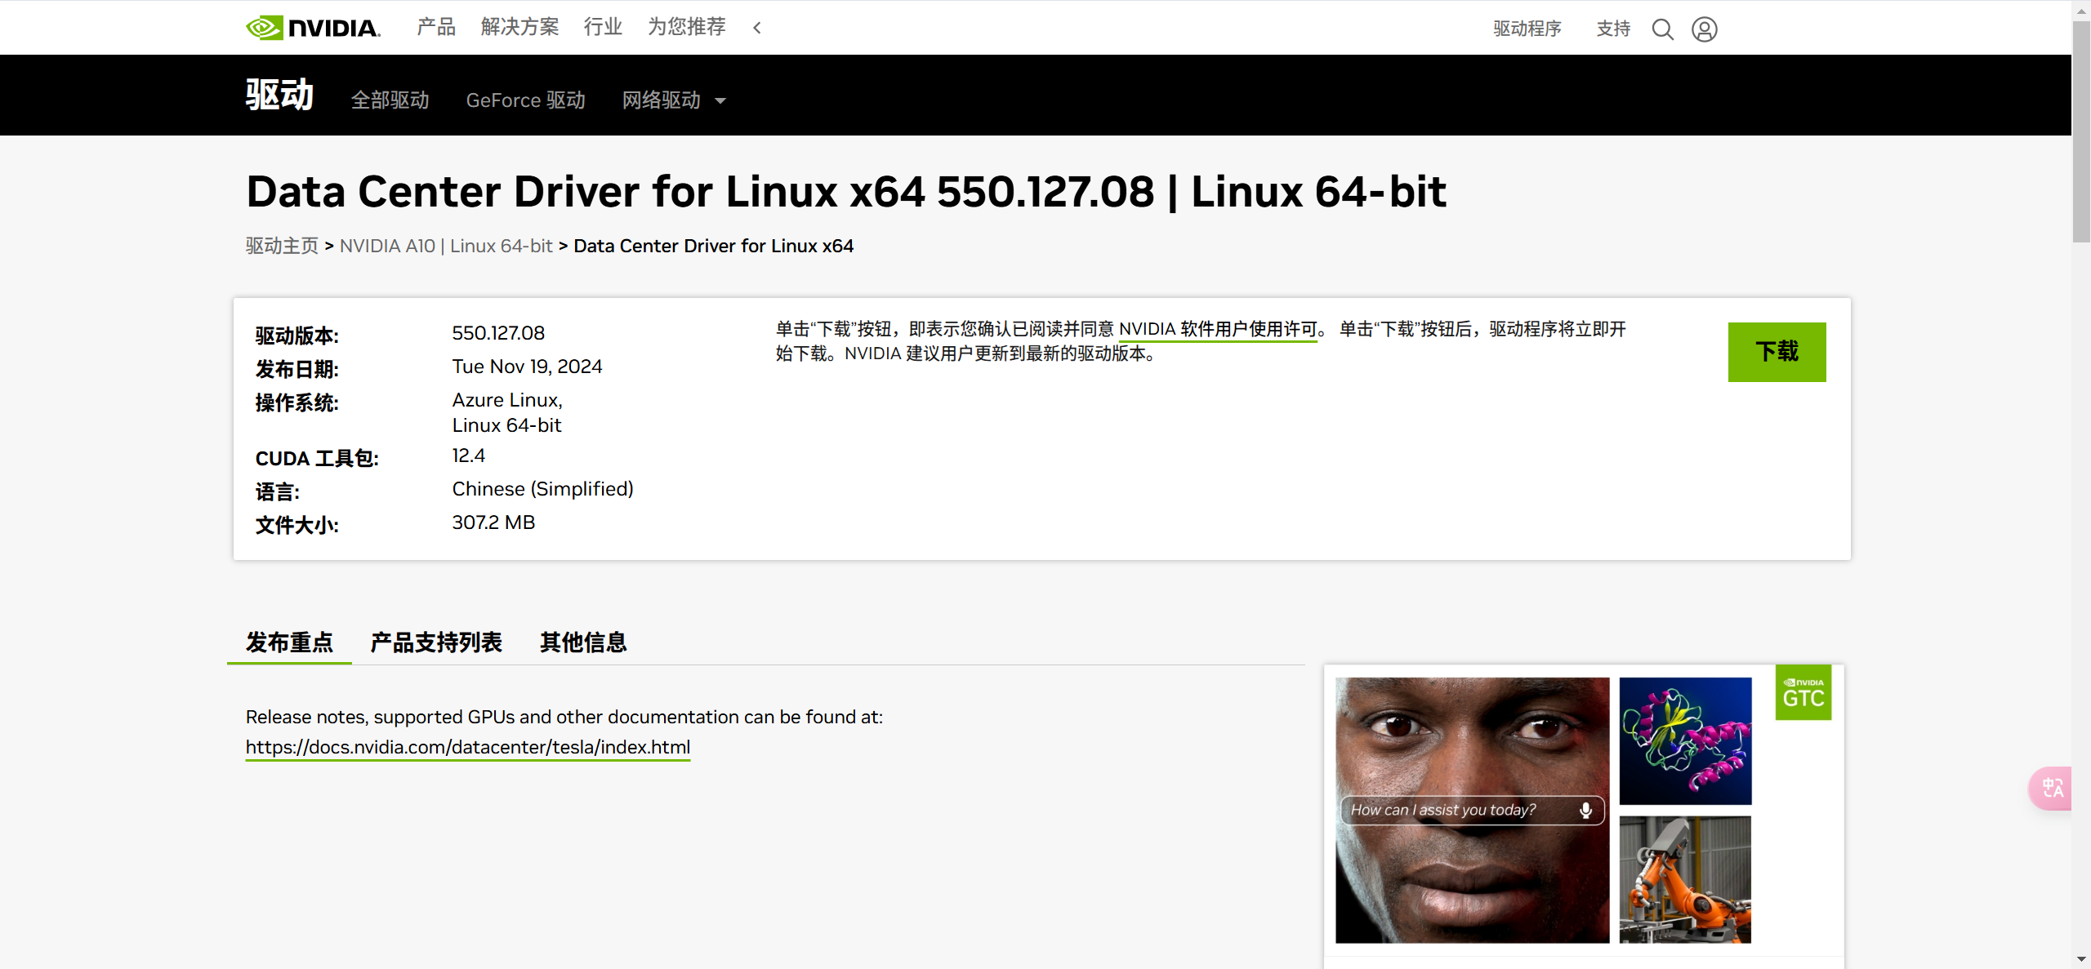Screen dimensions: 2091x969
Task: Click the green 下载 button
Action: pyautogui.click(x=1777, y=352)
